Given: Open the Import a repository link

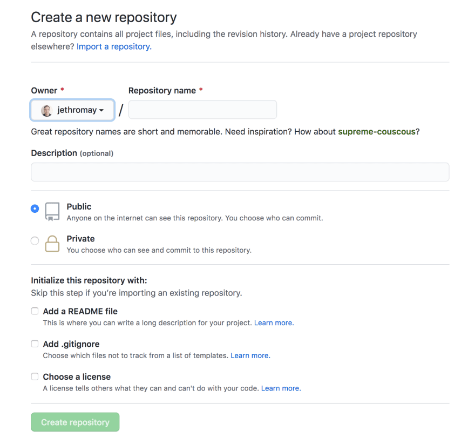Looking at the screenshot, I should click(114, 46).
